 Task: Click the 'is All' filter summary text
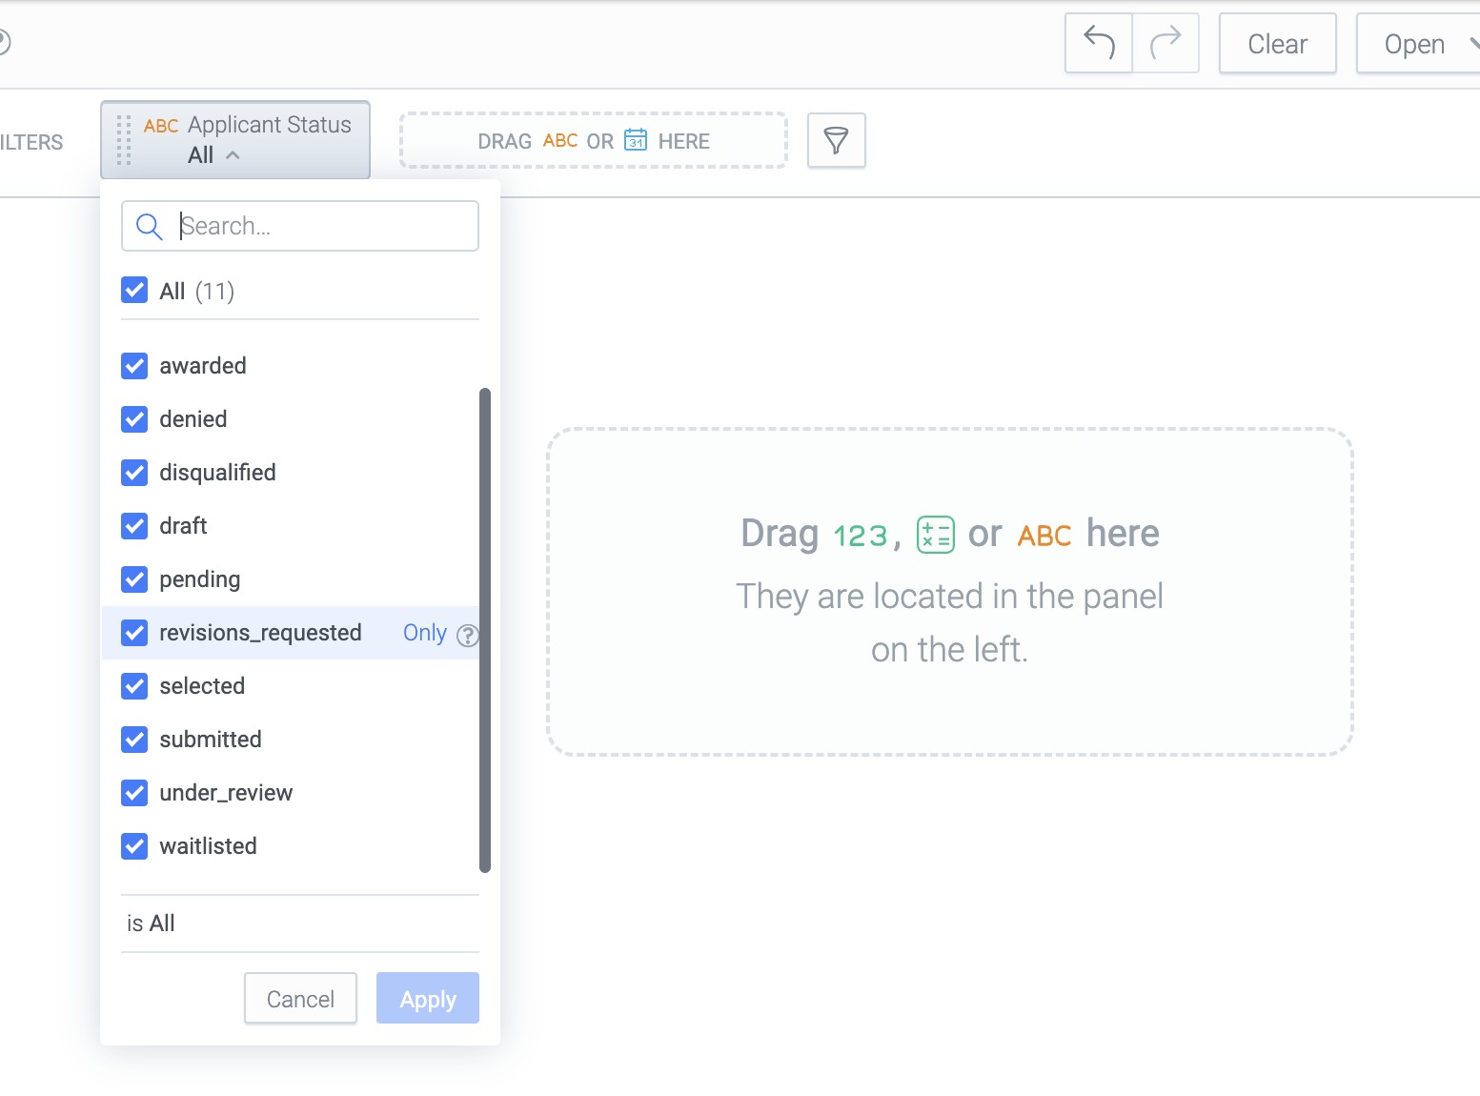[x=151, y=923]
